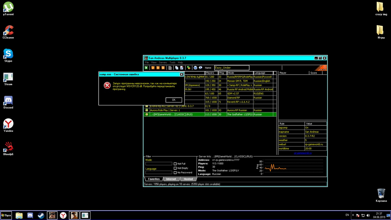This screenshot has height=220, width=391.
Task: Click lock icon on RP GameWorld row
Action: [147, 114]
